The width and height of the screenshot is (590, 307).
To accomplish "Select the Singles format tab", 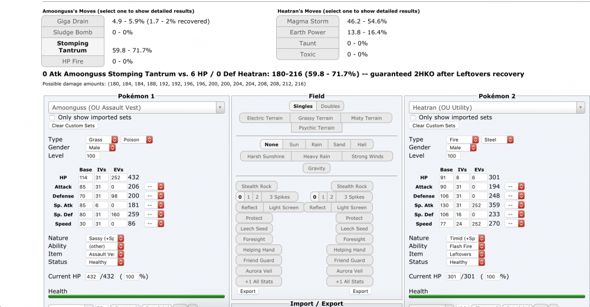I will (x=303, y=106).
